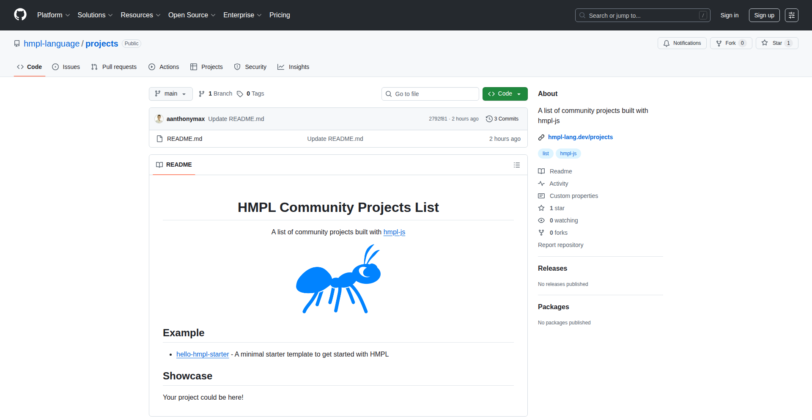Click the Notifications bell button

click(x=682, y=43)
